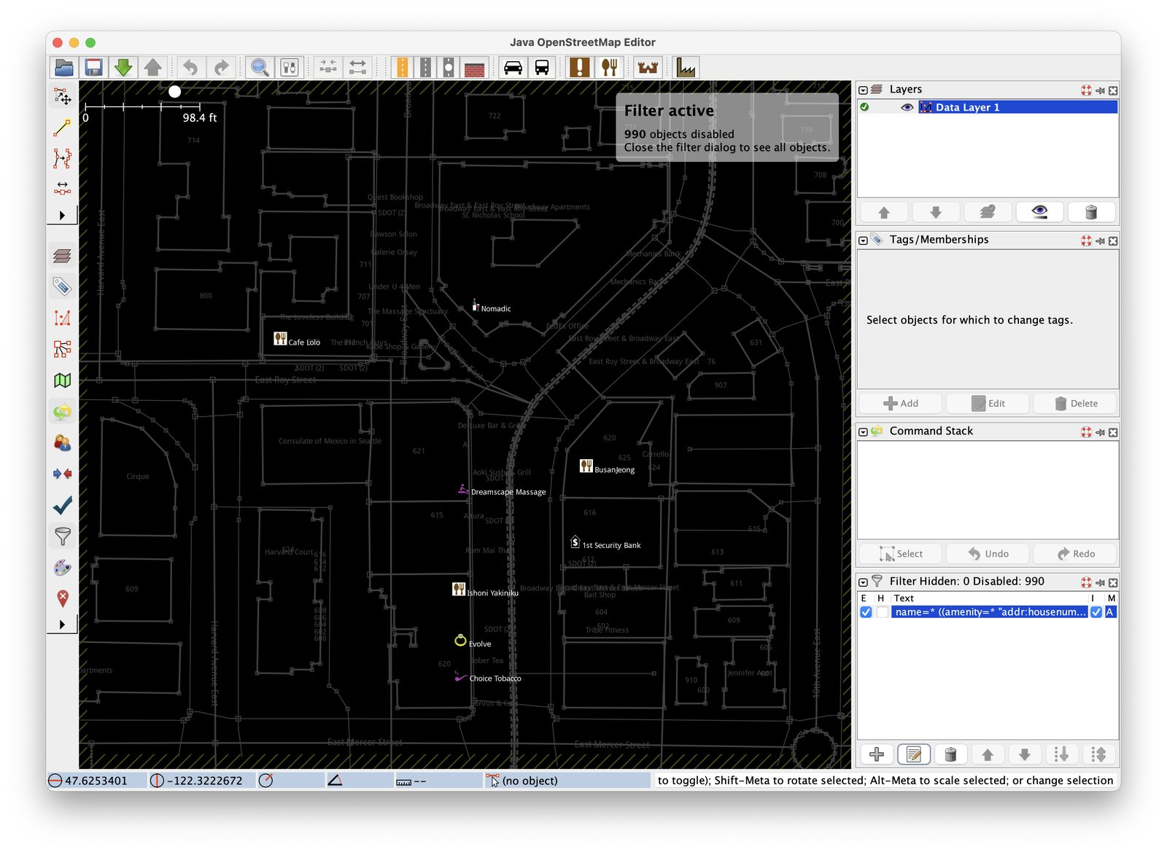Screen dimensions: 1167x852
Task: Collapse the Command Stack panel arrow
Action: point(864,432)
